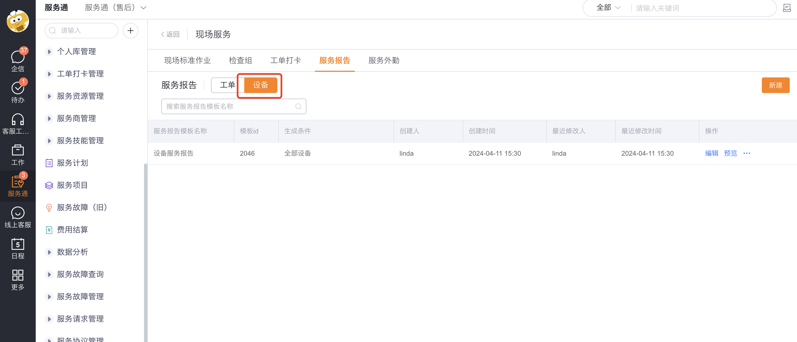Navigate to 现场标准作业 tab
Image resolution: width=797 pixels, height=342 pixels.
coord(186,60)
